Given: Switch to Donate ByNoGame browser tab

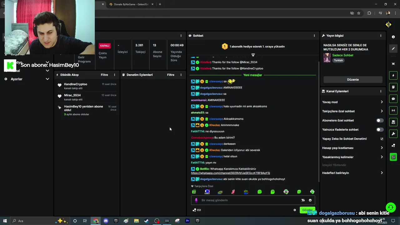Looking at the screenshot, I should click(x=131, y=4).
